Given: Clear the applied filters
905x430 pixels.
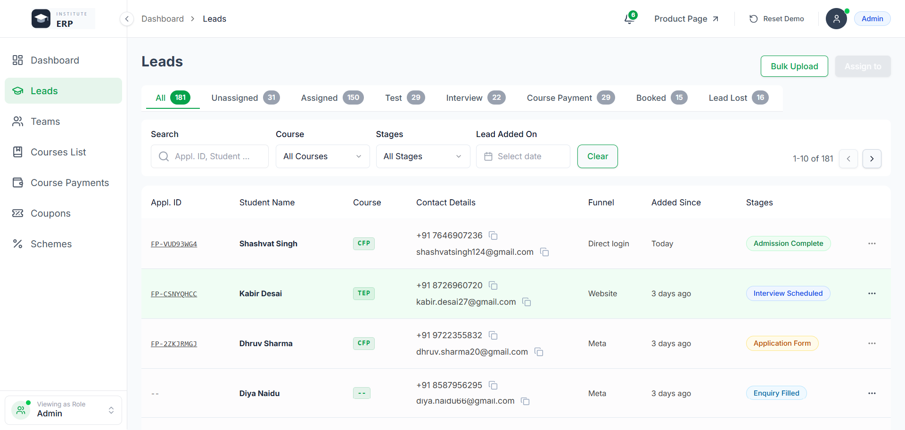Looking at the screenshot, I should [597, 156].
